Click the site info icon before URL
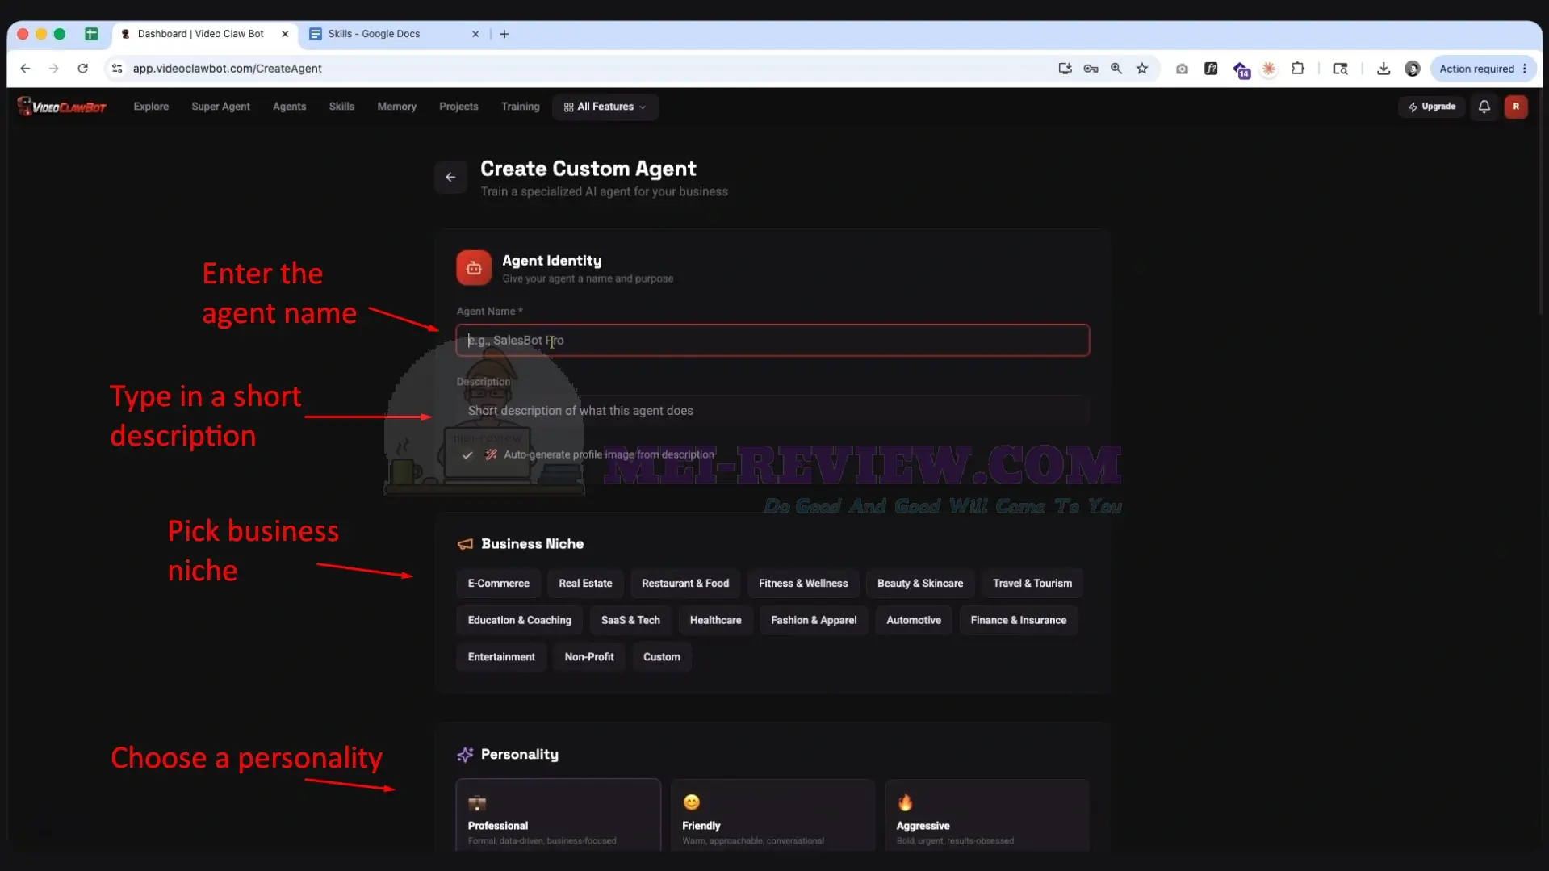Viewport: 1549px width, 871px height. [117, 69]
